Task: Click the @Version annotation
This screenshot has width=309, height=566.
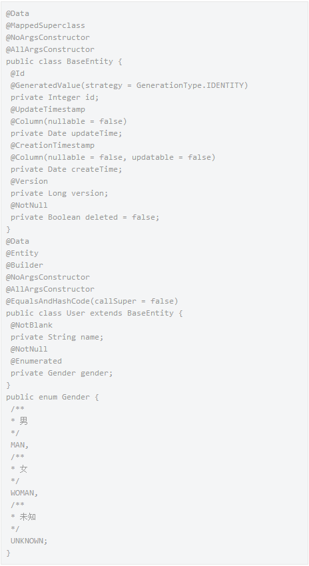Action: (x=29, y=181)
